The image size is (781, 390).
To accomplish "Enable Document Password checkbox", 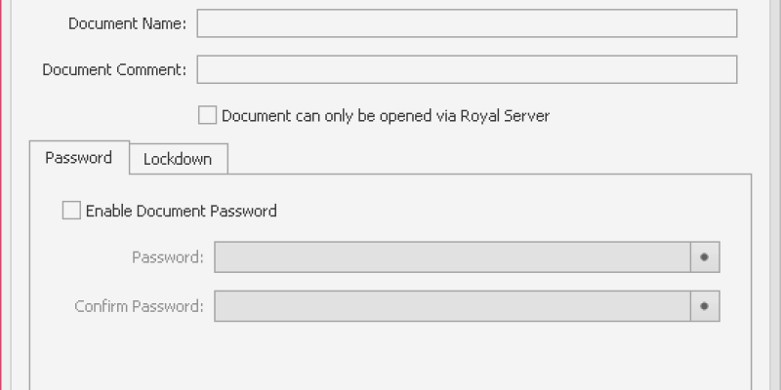I will pos(71,211).
